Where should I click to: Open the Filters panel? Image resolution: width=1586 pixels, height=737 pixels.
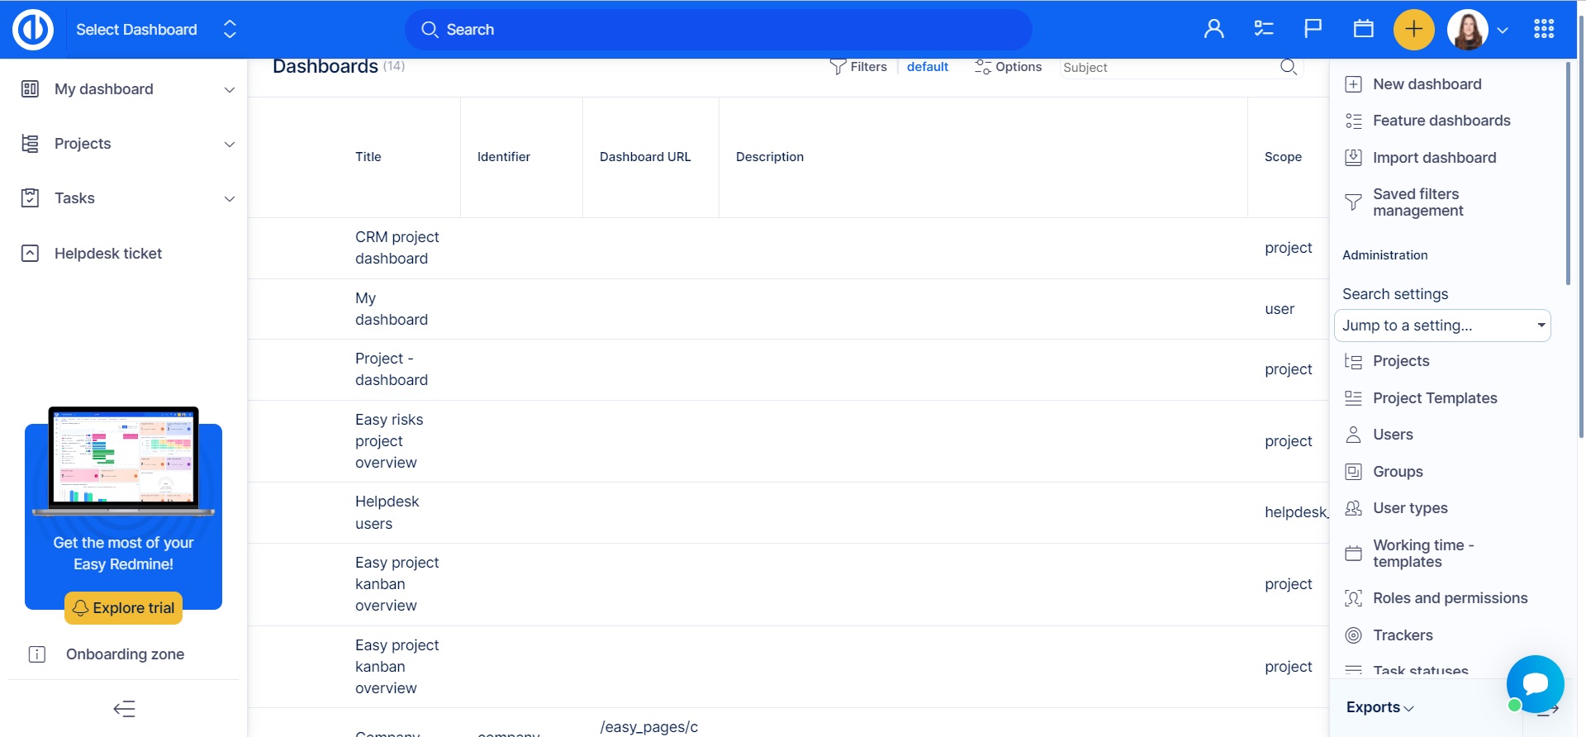click(x=859, y=67)
